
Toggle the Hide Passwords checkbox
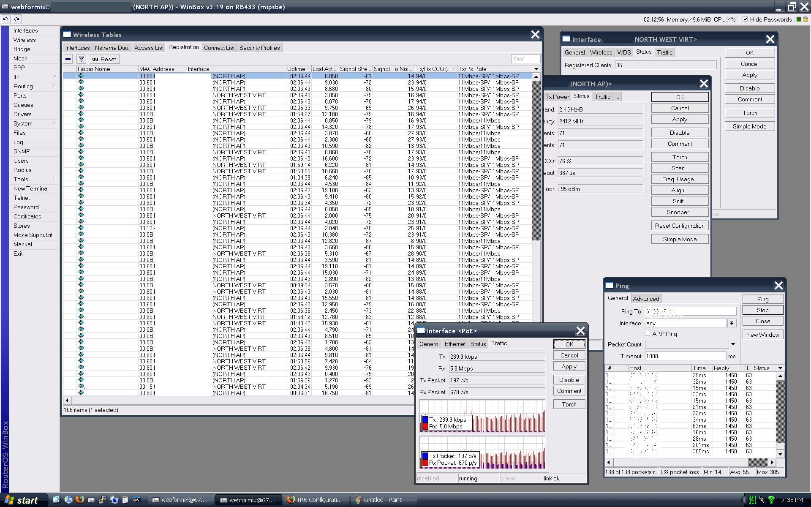click(x=745, y=19)
